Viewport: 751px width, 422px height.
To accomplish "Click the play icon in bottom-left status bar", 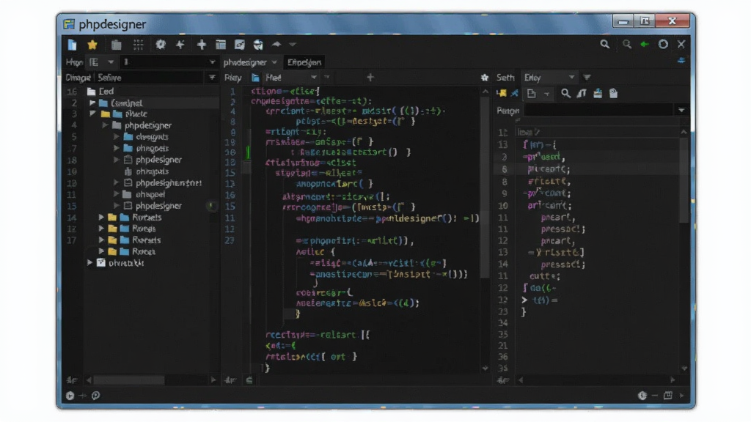I will [x=70, y=396].
